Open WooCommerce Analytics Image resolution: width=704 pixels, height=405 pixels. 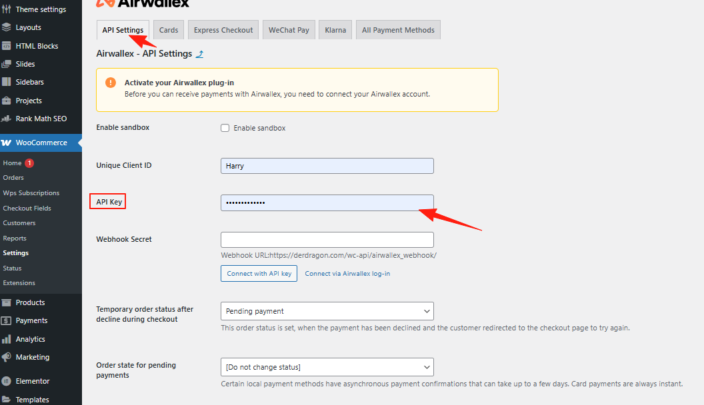click(31, 338)
